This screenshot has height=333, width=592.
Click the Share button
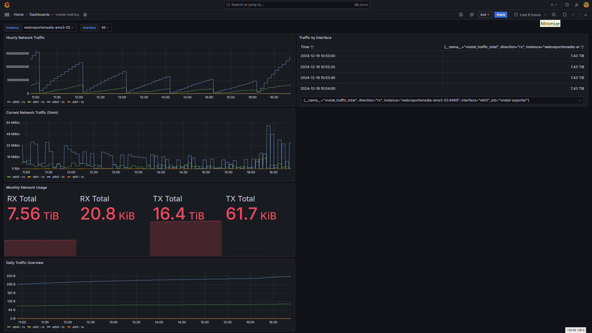point(501,14)
